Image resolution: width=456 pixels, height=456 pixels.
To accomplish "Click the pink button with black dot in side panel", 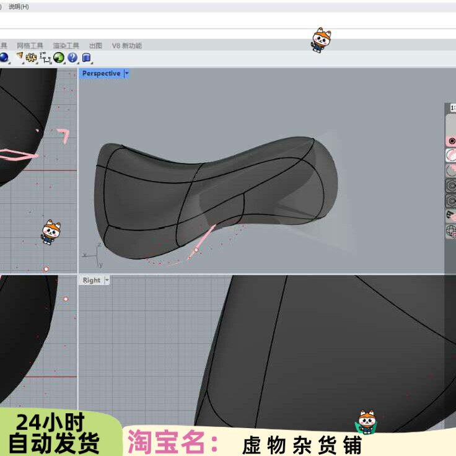I will pyautogui.click(x=451, y=141).
